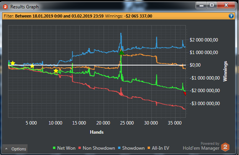Click the vertical Winnings axis title
The height and width of the screenshot is (155, 239).
[x=225, y=71]
